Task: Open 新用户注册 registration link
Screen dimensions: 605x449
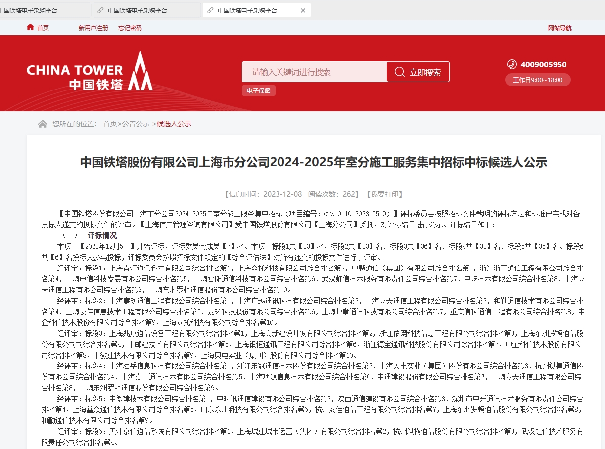Action: [x=93, y=28]
